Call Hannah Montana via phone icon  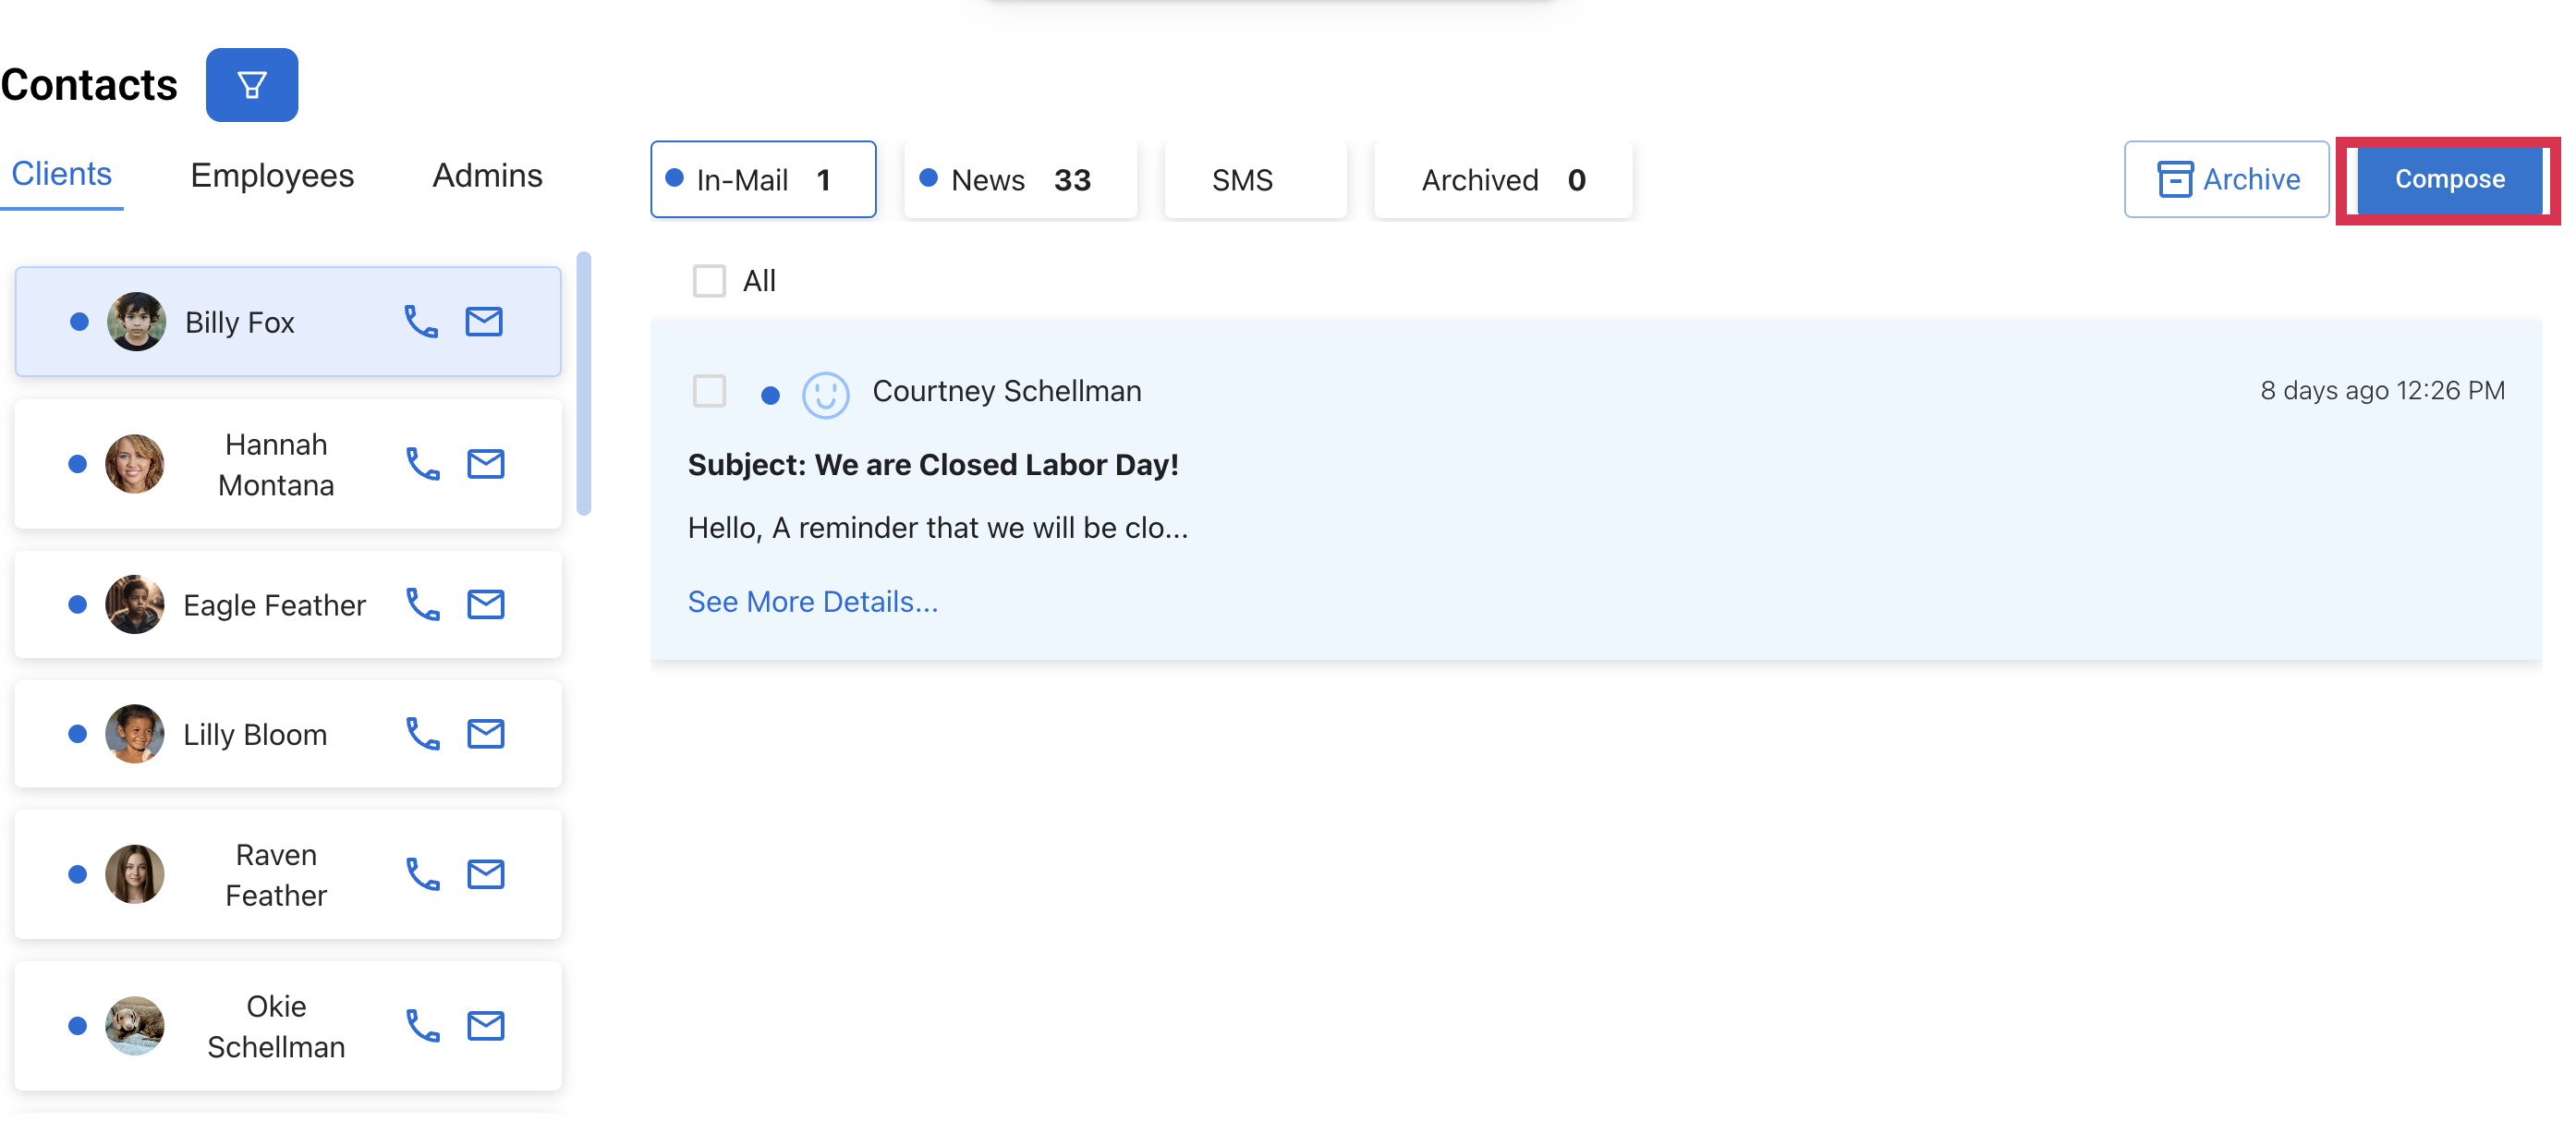423,464
